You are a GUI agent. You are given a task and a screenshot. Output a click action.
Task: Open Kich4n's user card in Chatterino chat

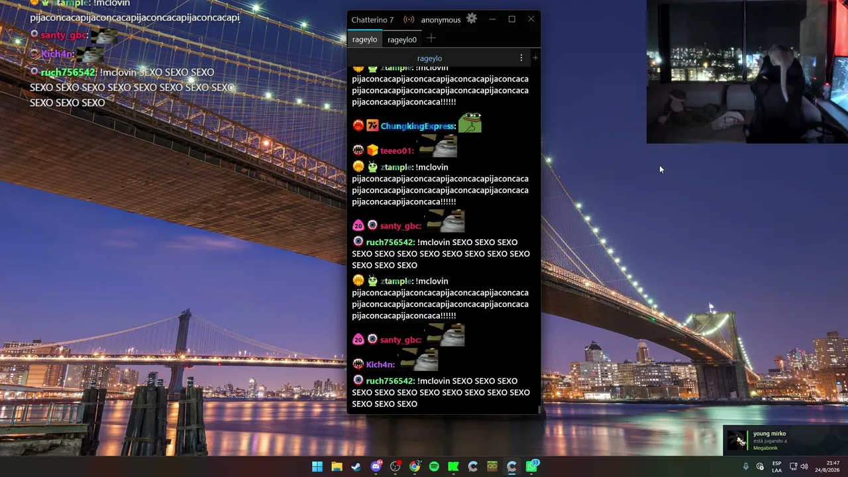[x=380, y=364]
